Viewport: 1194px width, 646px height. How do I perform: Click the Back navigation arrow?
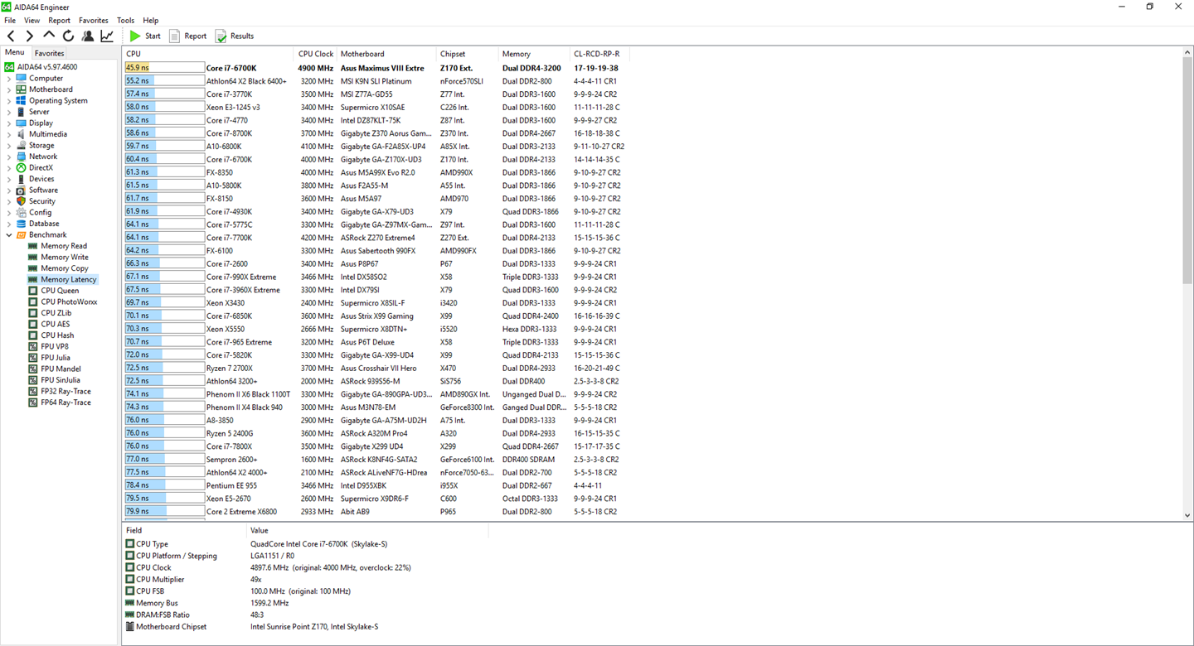point(11,36)
